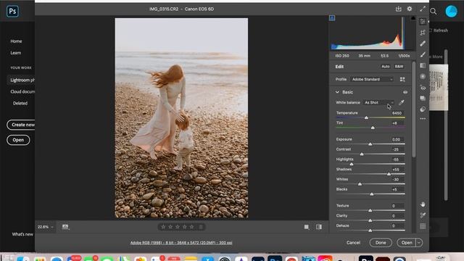Open Cloud documents sidebar item
The width and height of the screenshot is (464, 261).
click(22, 92)
